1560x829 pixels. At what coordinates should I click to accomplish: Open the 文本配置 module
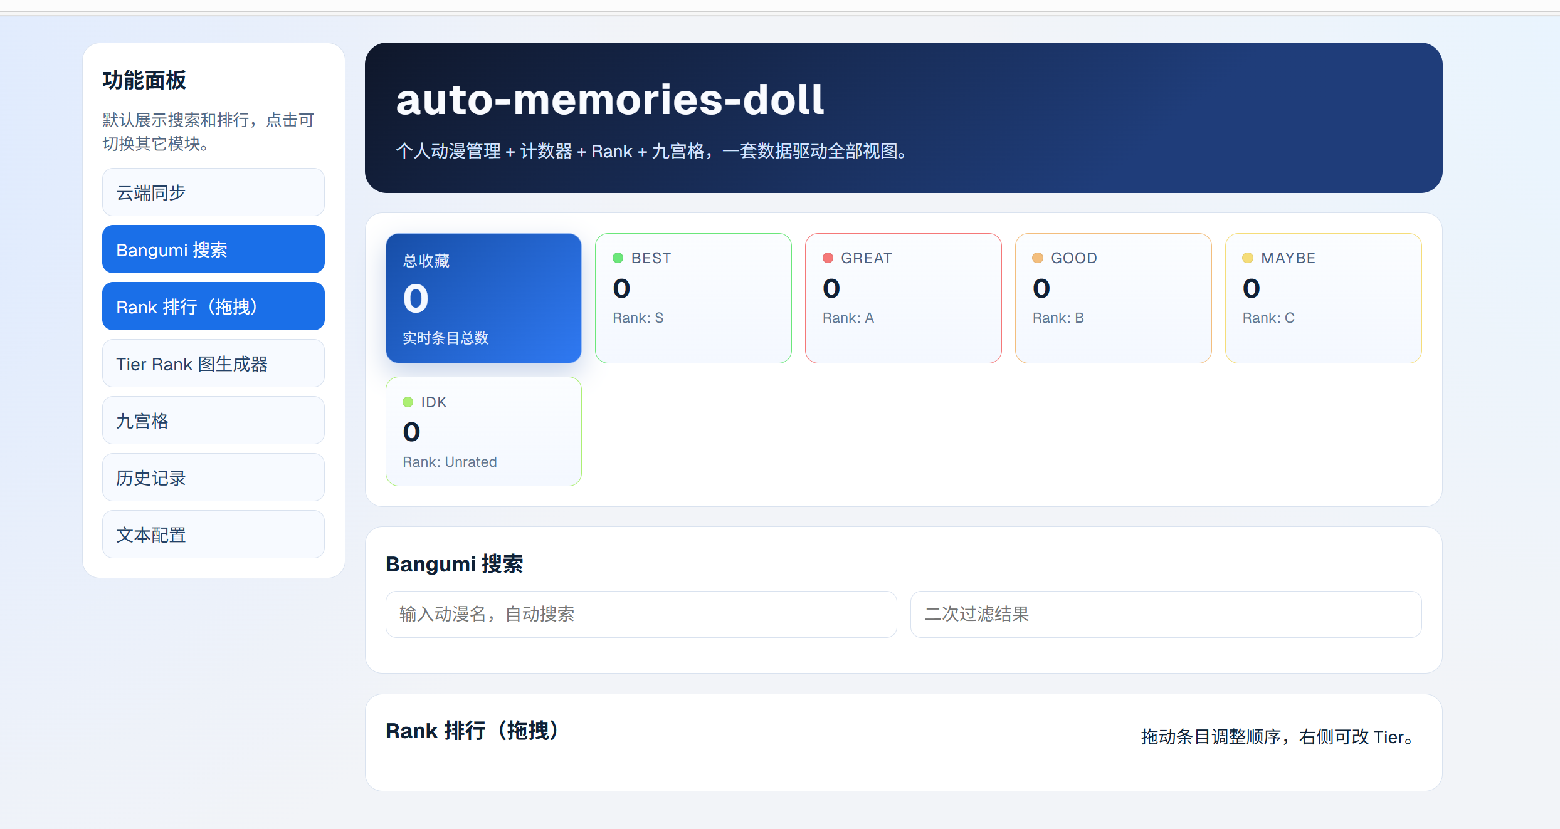pos(213,534)
